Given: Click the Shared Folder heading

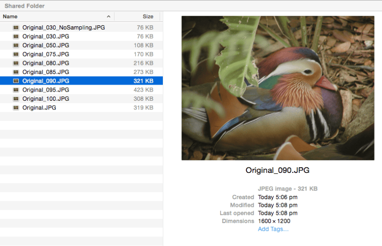Looking at the screenshot, I should click(x=25, y=6).
